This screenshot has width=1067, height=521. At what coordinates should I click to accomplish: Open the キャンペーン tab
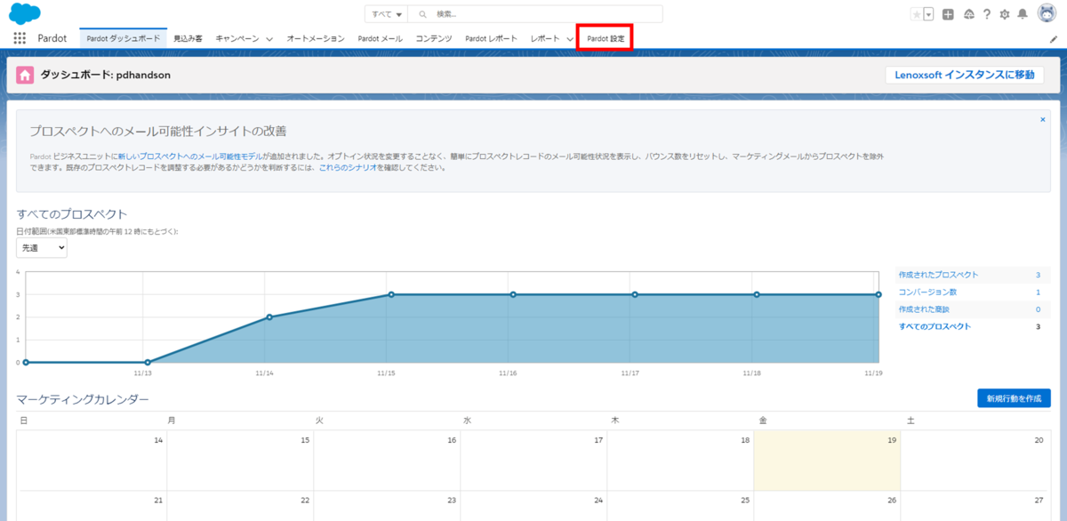coord(237,39)
